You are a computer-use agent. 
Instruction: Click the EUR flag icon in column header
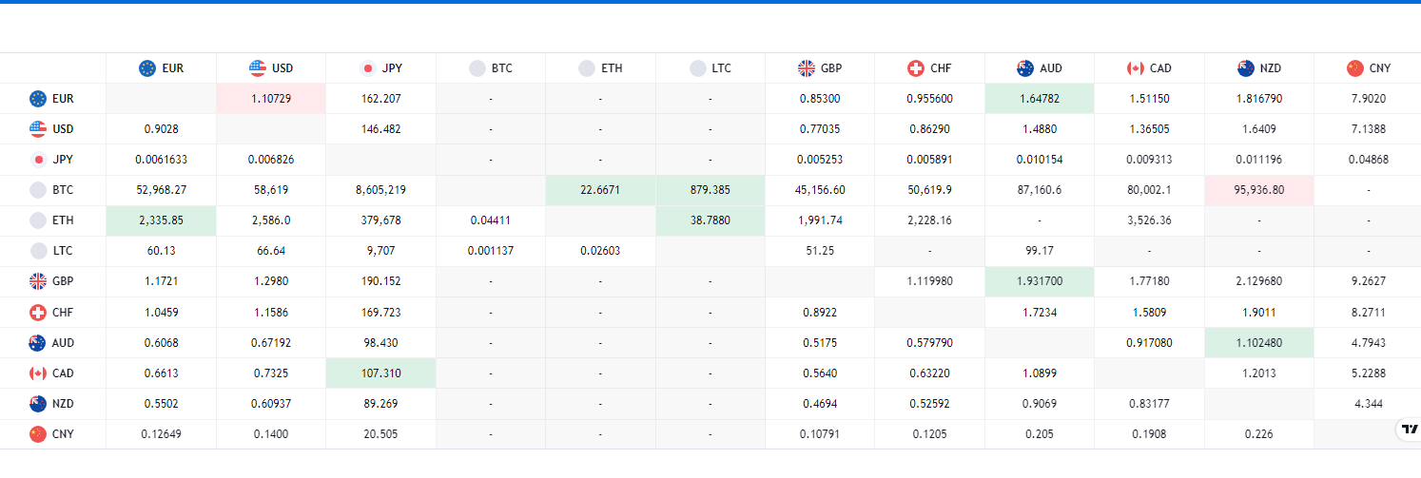(x=147, y=68)
